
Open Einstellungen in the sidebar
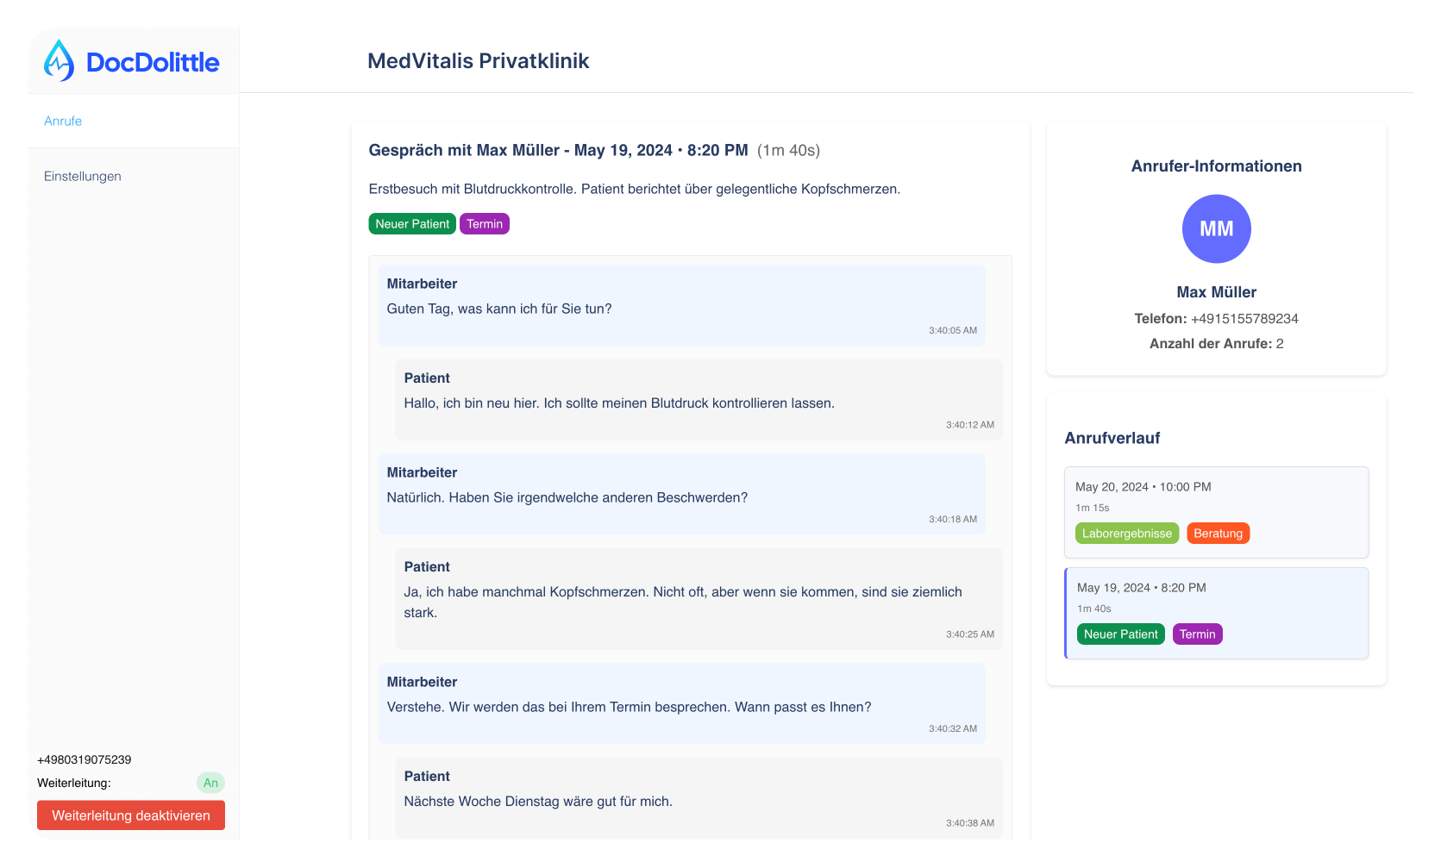[x=83, y=176]
